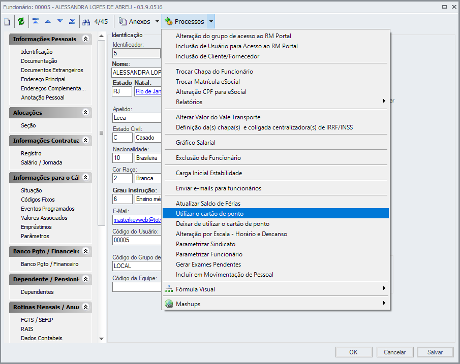Viewport: 460px width, 364px height.
Task: Select Códigos Fixos sidebar item
Action: [x=38, y=200]
